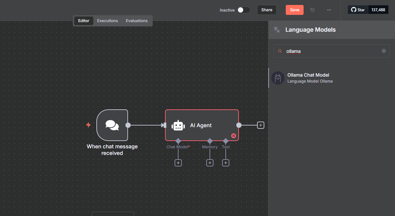Open the three-dot more options menu

click(329, 10)
